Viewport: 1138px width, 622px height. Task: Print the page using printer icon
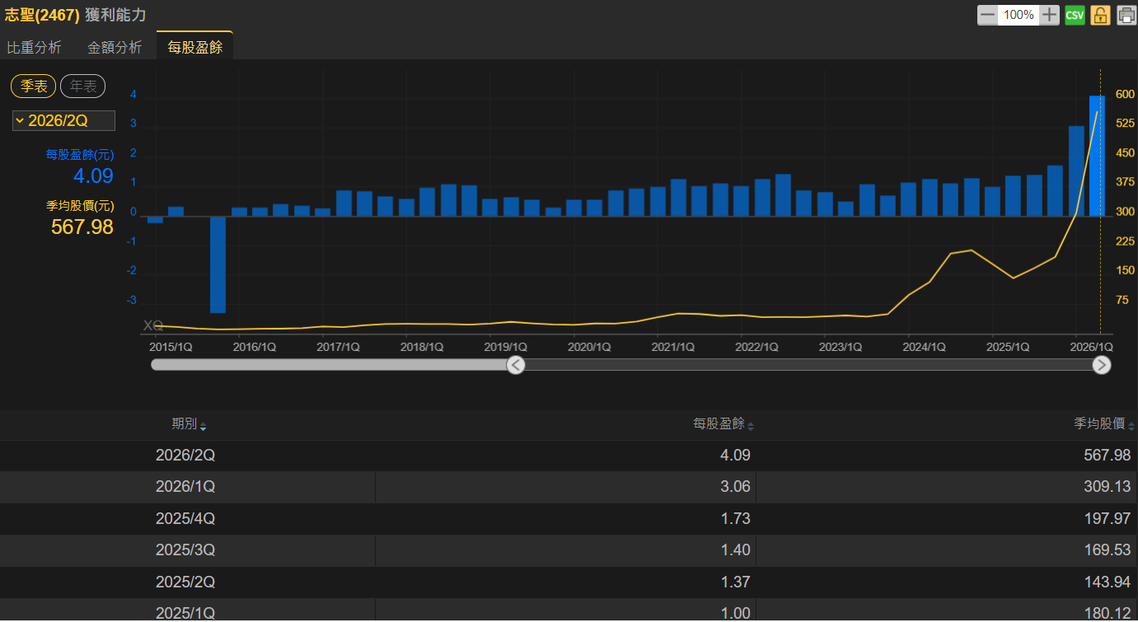pyautogui.click(x=1126, y=15)
